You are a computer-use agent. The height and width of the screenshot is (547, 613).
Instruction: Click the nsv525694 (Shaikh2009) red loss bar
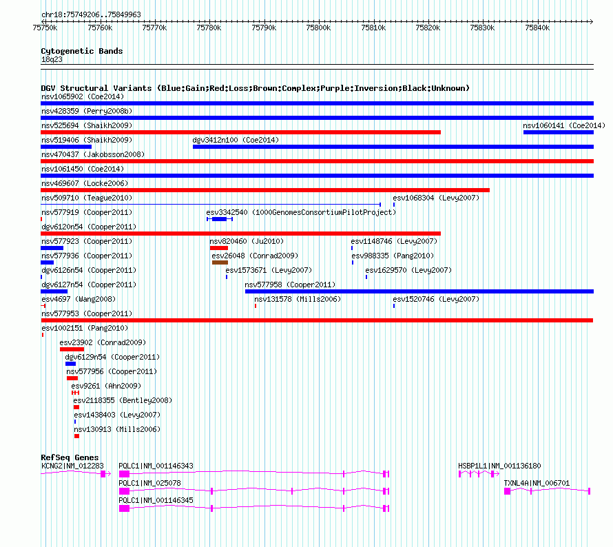click(241, 132)
